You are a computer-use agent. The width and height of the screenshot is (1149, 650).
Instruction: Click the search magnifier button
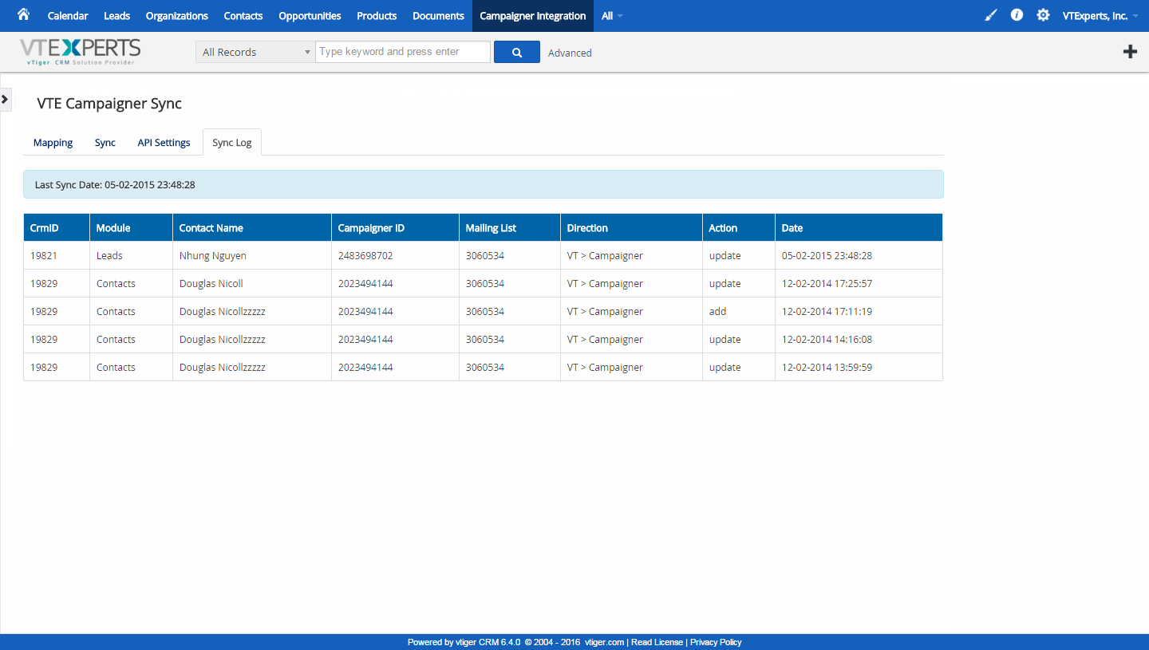(517, 52)
